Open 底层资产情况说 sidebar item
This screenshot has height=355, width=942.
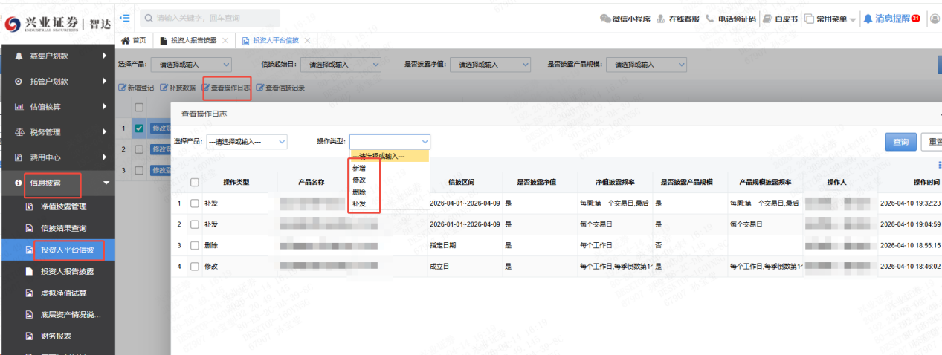(71, 315)
